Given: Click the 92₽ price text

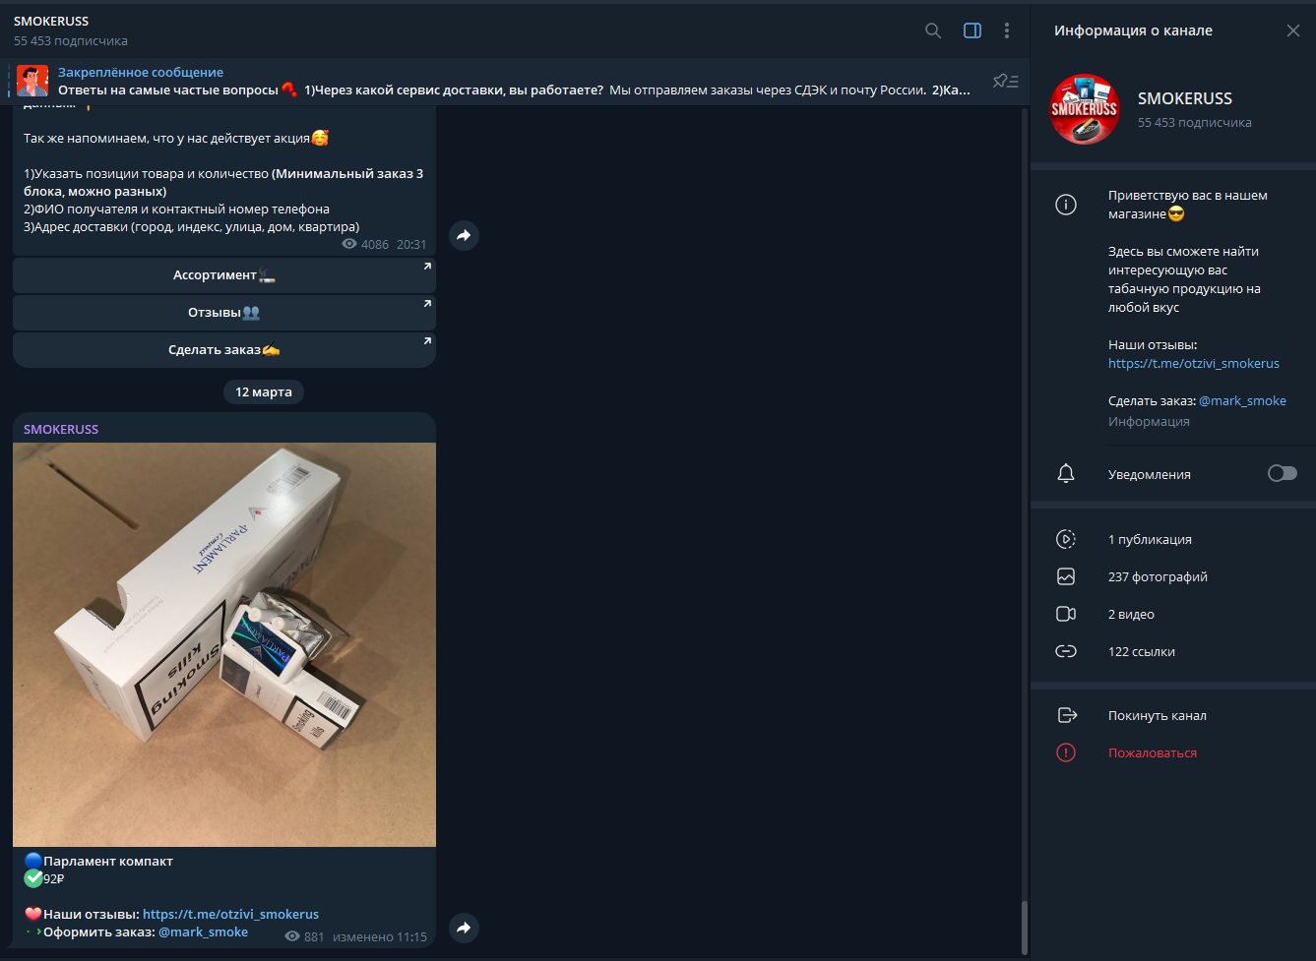Looking at the screenshot, I should 54,878.
